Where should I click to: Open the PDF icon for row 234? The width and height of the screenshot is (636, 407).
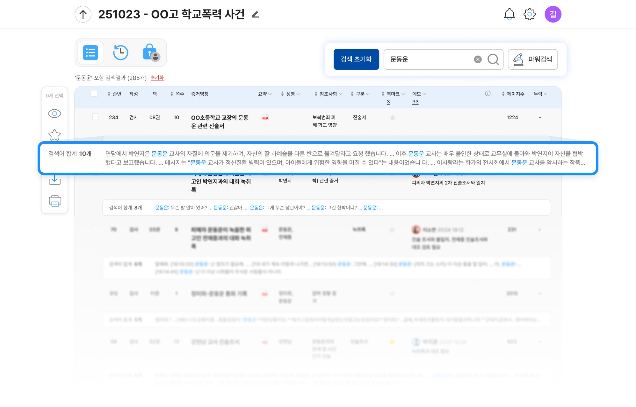(x=265, y=117)
